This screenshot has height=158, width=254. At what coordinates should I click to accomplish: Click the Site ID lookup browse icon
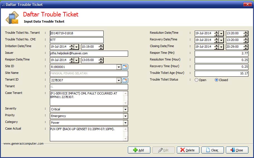pos(125,67)
